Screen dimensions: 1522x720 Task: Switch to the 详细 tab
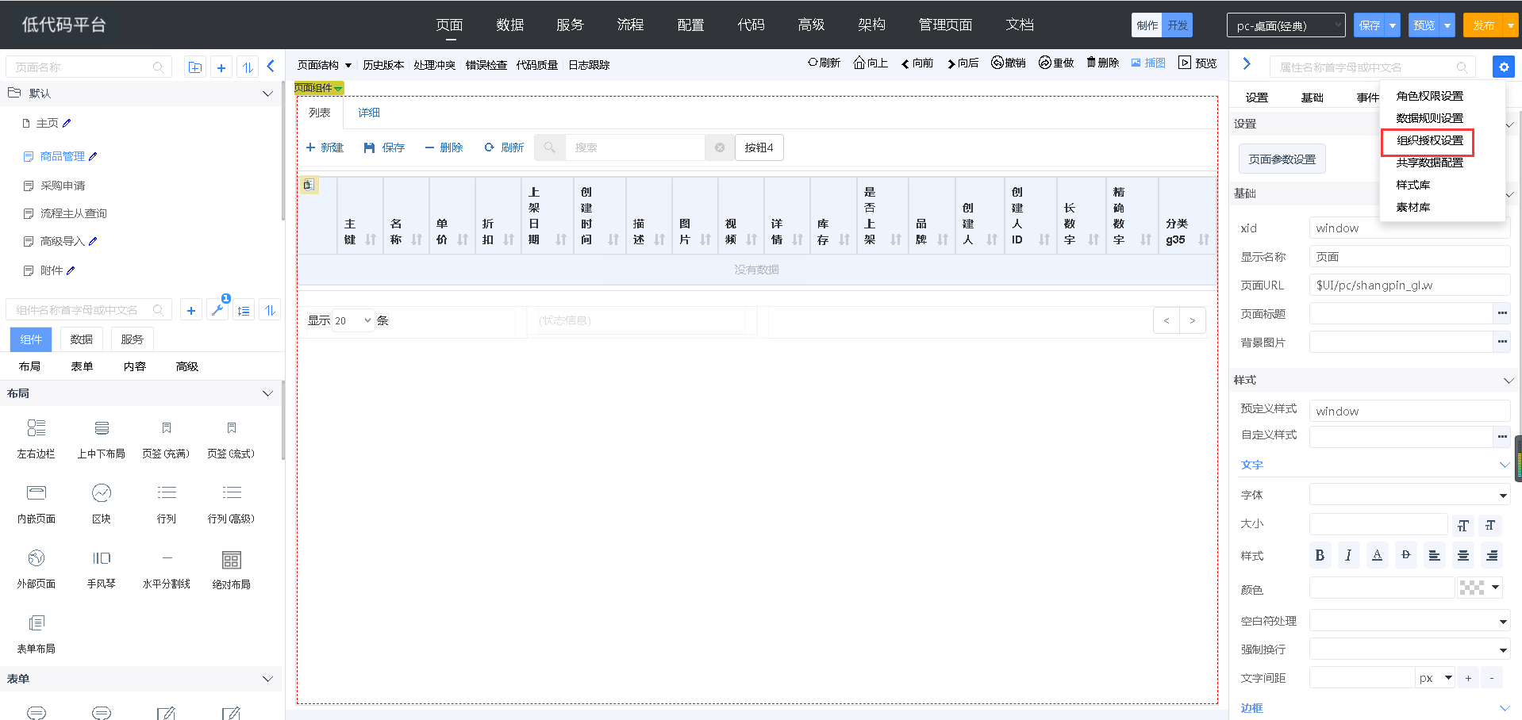pyautogui.click(x=369, y=113)
